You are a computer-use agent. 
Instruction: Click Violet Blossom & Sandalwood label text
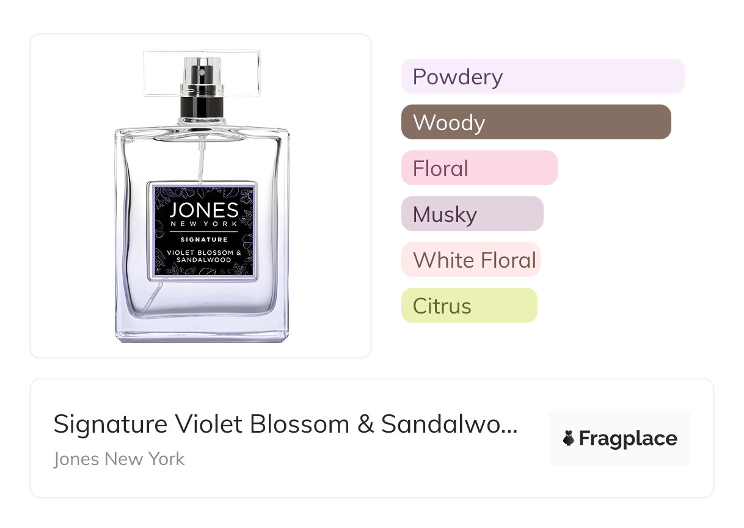[x=203, y=256]
